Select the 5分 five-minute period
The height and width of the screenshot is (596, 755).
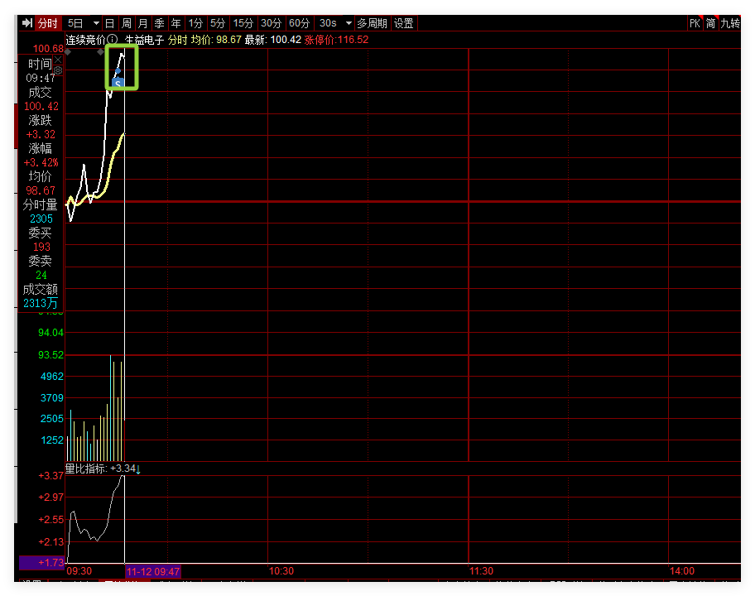pos(218,23)
